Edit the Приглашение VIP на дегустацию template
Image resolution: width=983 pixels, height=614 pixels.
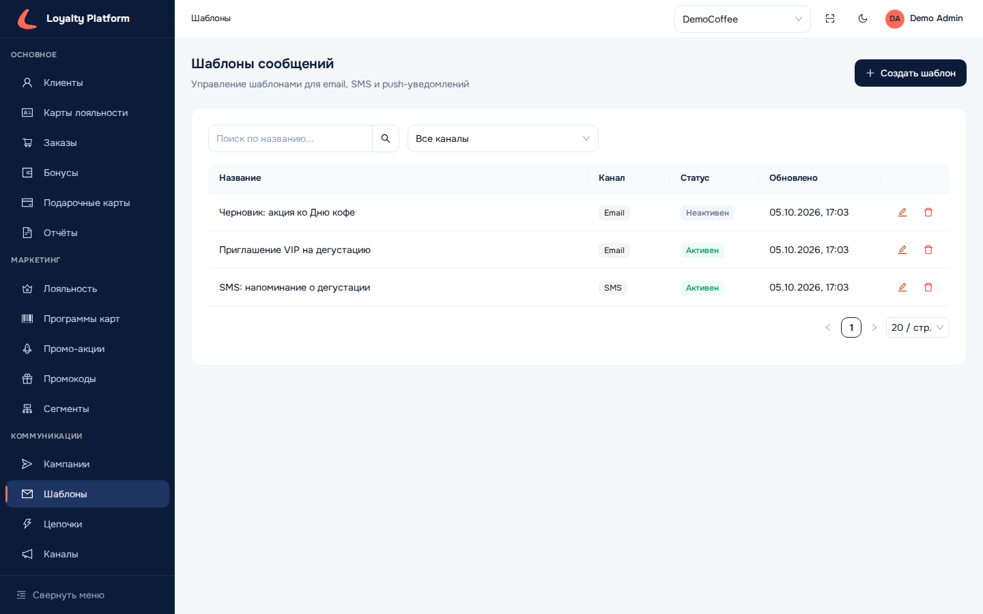(902, 250)
